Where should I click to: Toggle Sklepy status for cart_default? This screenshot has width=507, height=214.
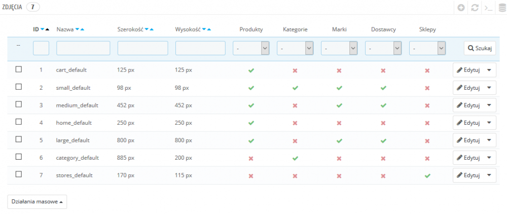pos(427,70)
